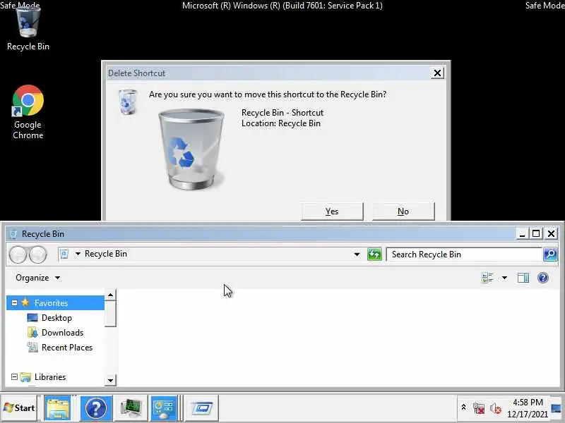Minimize the Recycle Bin window
The width and height of the screenshot is (565, 423).
pos(522,234)
